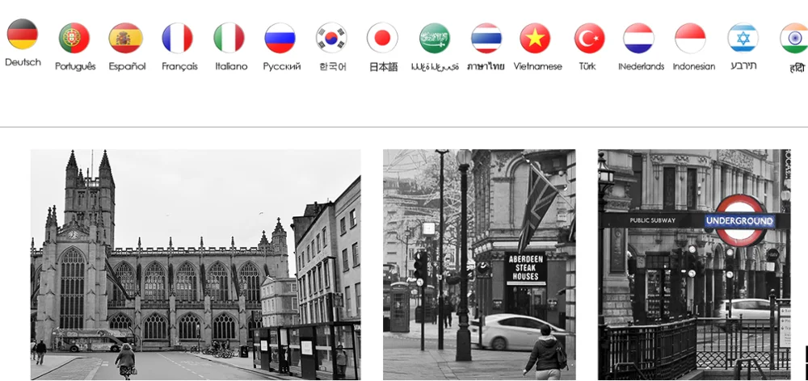Open the Underground subway sign photo

(694, 264)
